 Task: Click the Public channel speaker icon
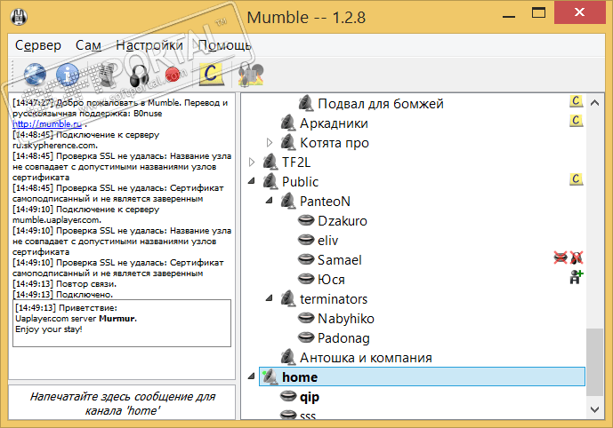pyautogui.click(x=270, y=181)
